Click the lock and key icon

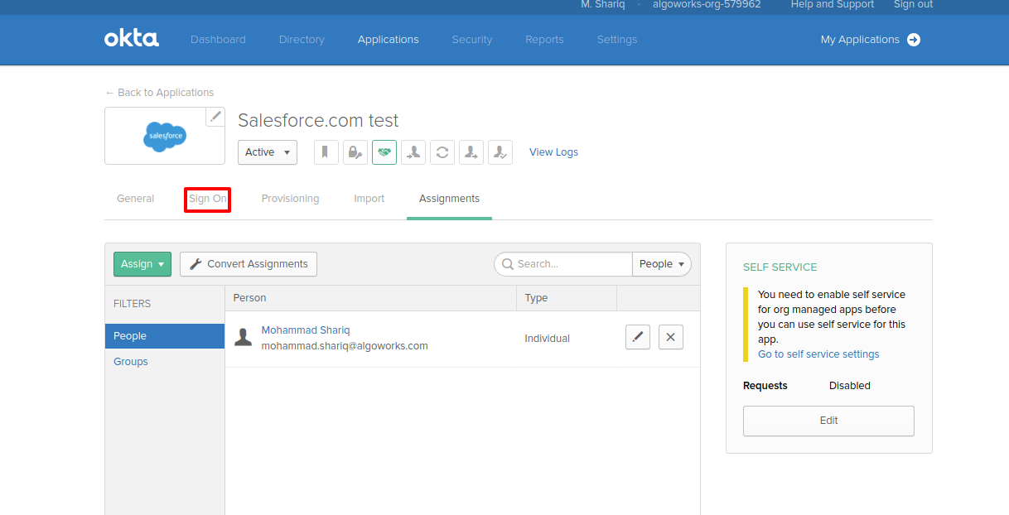point(355,152)
